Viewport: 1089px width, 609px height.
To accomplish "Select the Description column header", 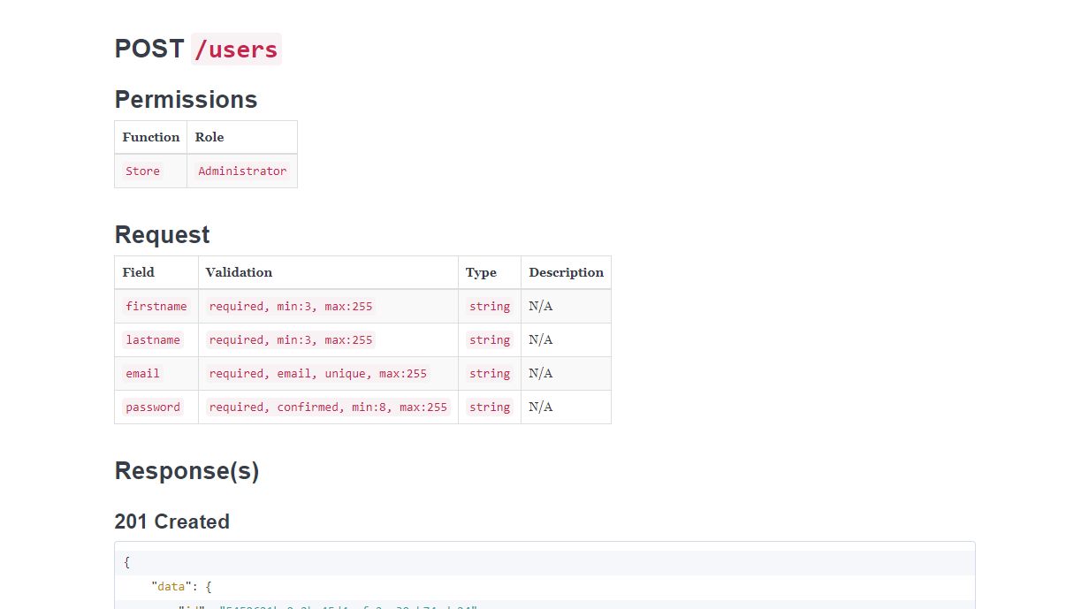I will 566,272.
